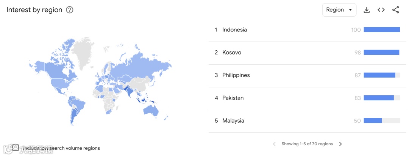Click Pakistan in the region list

pos(233,98)
